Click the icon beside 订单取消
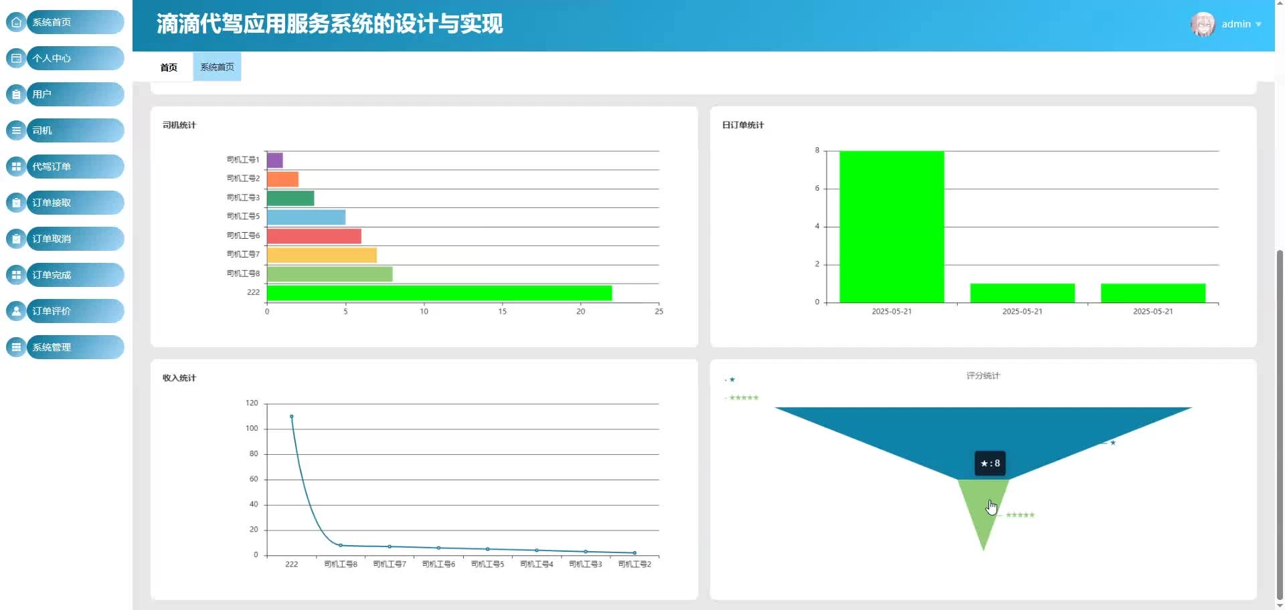Viewport: 1285px width, 610px height. click(16, 239)
